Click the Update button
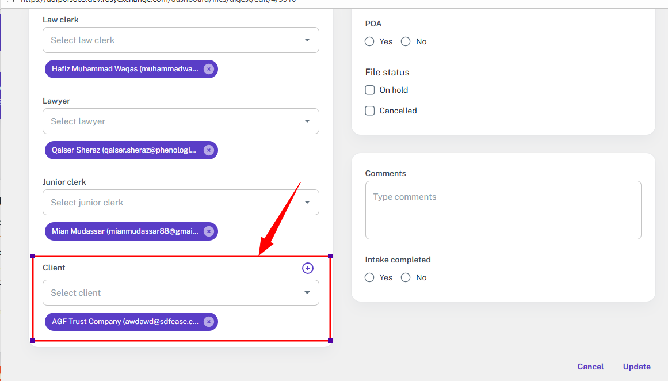Viewport: 668px width, 381px height. (x=636, y=367)
